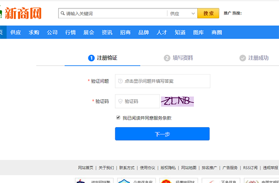The width and height of the screenshot is (279, 183).
Task: Select the 填写资料 step tab
Action: click(x=178, y=58)
